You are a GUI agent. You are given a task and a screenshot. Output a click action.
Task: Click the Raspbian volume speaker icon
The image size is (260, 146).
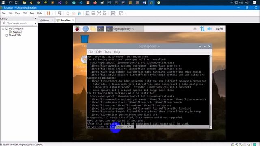click(210, 29)
